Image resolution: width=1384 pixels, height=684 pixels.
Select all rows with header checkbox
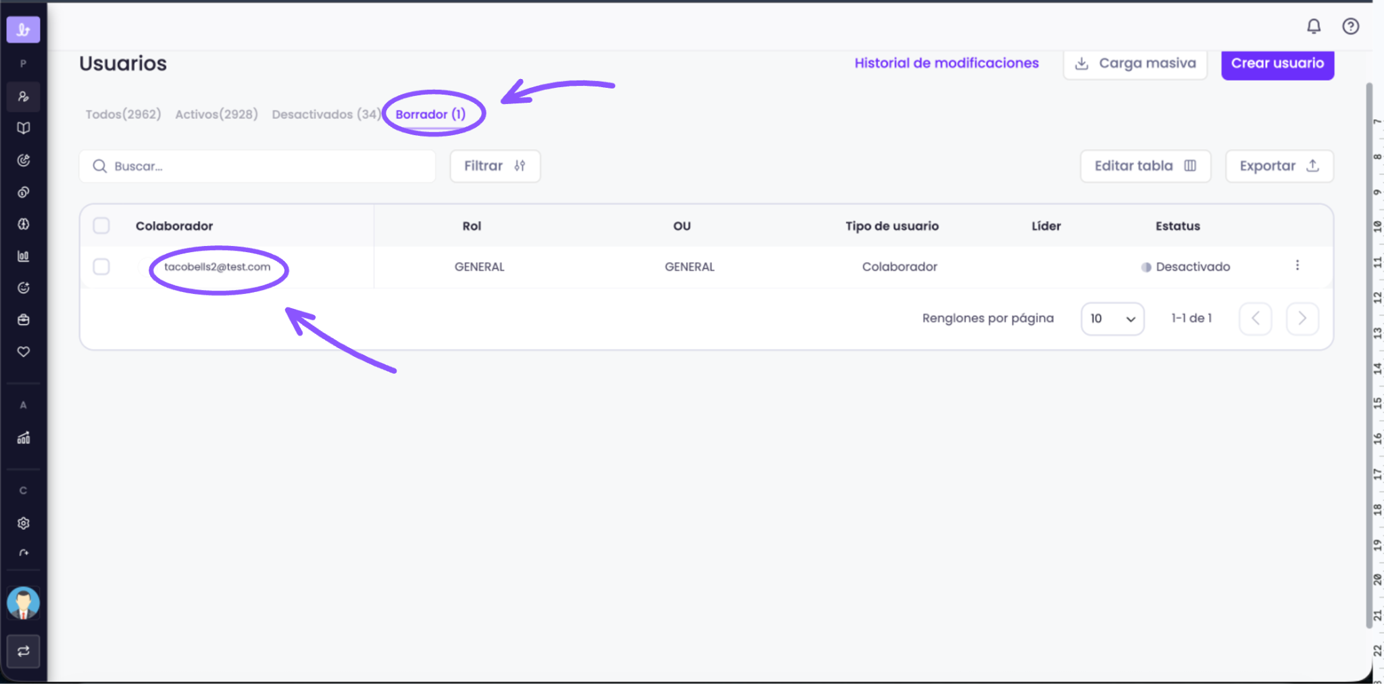(x=101, y=226)
